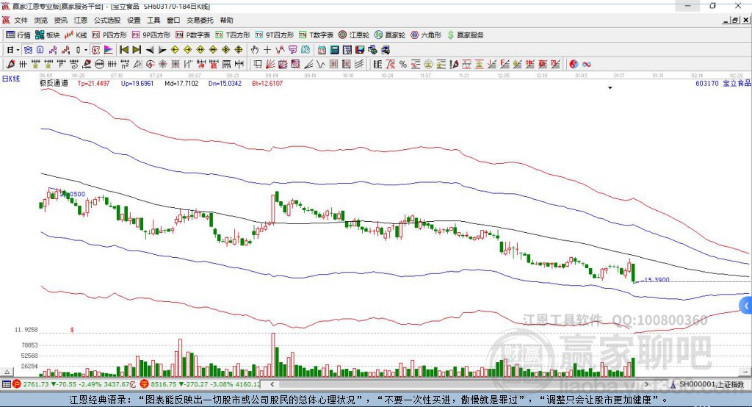Screen dimensions: 752x407
Task: Open the 帮助 menu
Action: [x=226, y=20]
